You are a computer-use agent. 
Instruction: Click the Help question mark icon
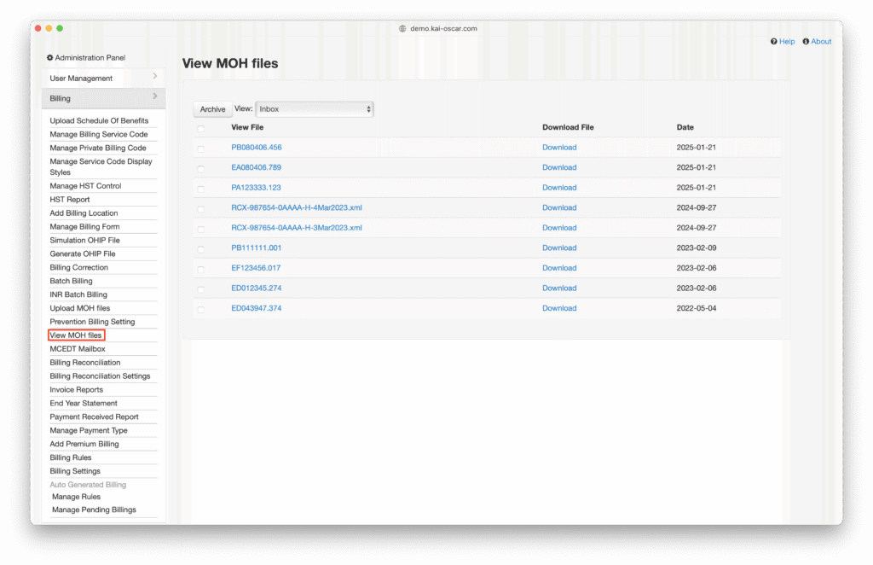(773, 42)
